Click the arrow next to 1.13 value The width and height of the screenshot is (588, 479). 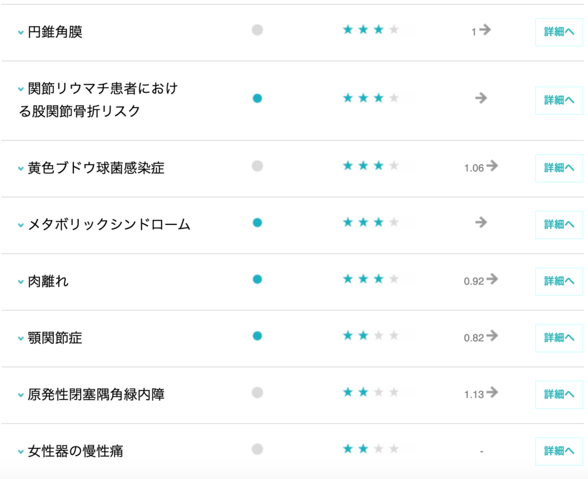click(492, 393)
